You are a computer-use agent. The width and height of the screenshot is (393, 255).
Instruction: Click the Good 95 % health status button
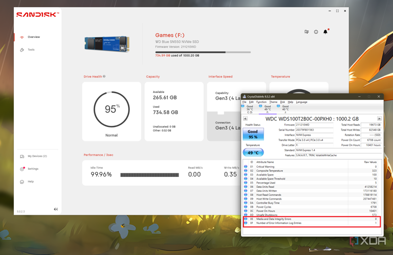253,134
